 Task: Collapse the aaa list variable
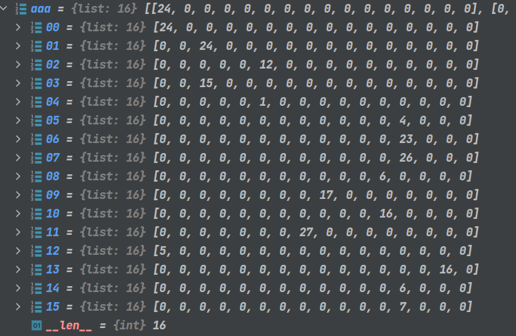[3, 9]
